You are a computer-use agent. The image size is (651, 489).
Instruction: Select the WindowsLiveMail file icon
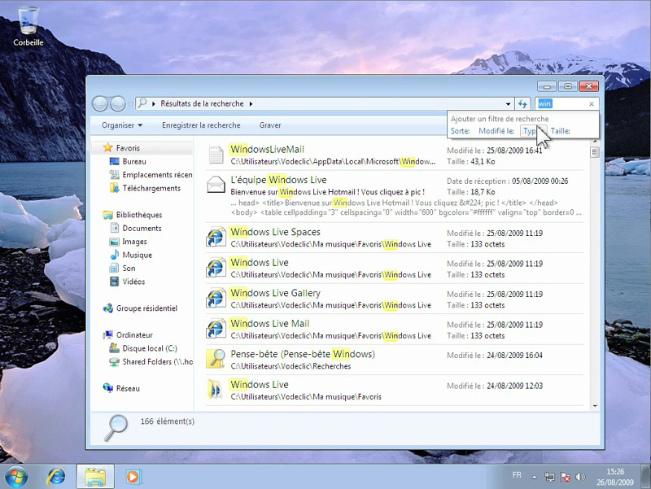tap(216, 155)
